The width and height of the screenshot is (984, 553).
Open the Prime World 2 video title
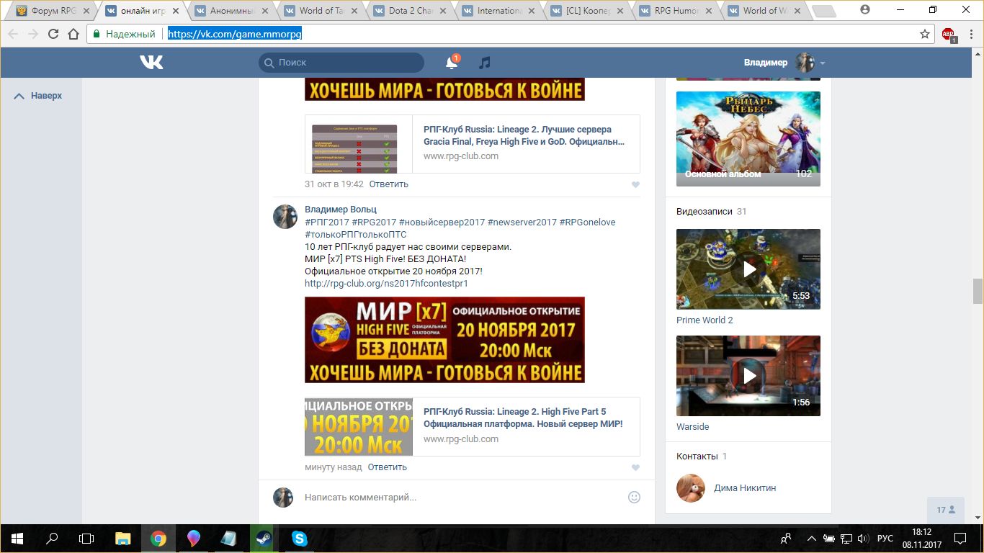coord(705,320)
